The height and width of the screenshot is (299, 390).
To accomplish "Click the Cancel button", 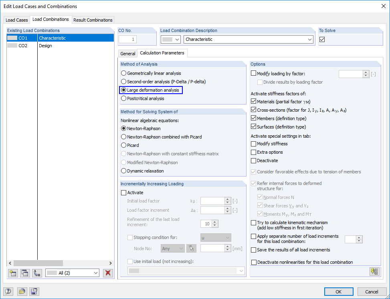I will 372,291.
